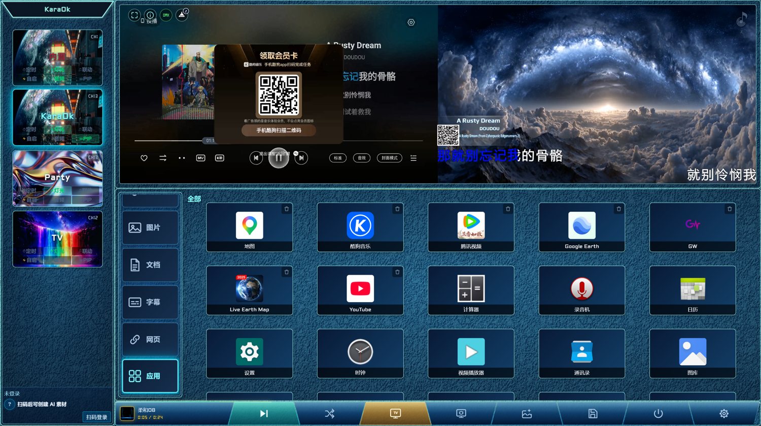This screenshot has height=426, width=761.
Task: Open the playlist queue icon
Action: coord(413,158)
